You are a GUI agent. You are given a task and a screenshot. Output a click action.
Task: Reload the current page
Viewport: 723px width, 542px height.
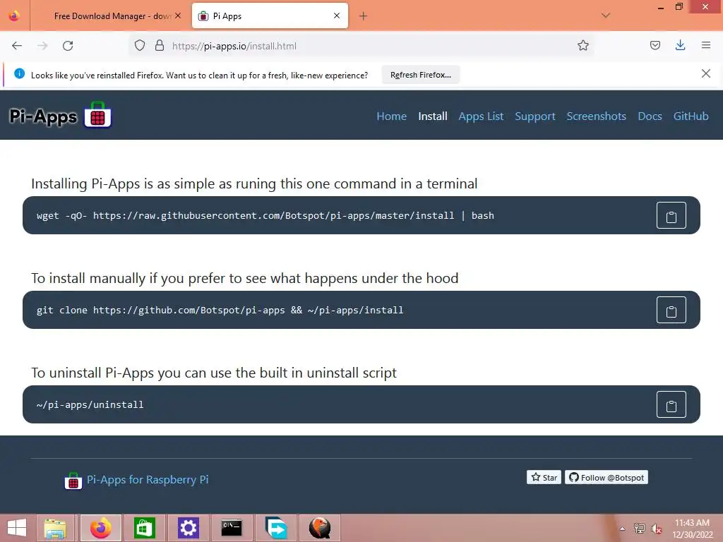68,46
